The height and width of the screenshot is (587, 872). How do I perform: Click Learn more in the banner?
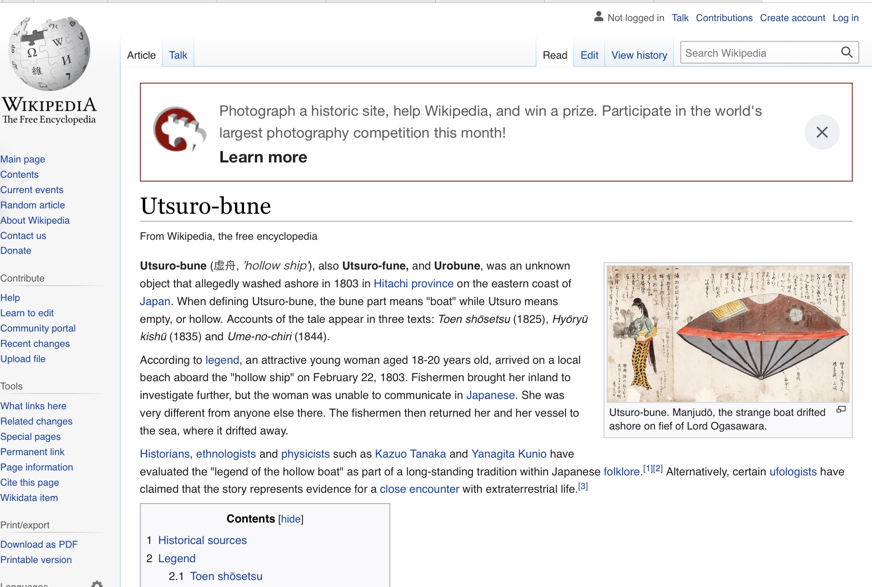tap(263, 157)
